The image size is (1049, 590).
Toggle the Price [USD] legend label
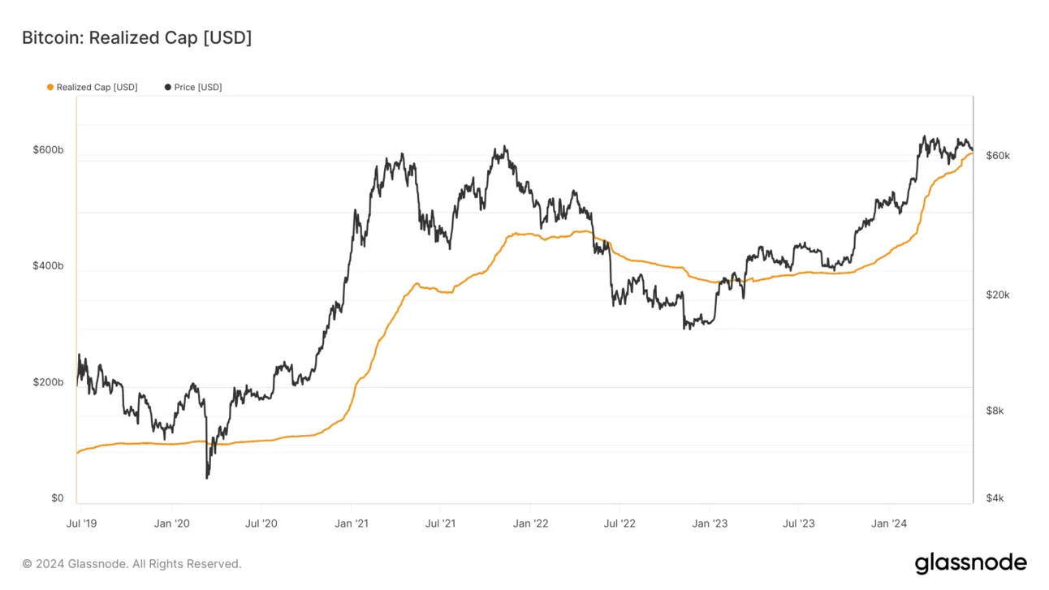[x=197, y=88]
